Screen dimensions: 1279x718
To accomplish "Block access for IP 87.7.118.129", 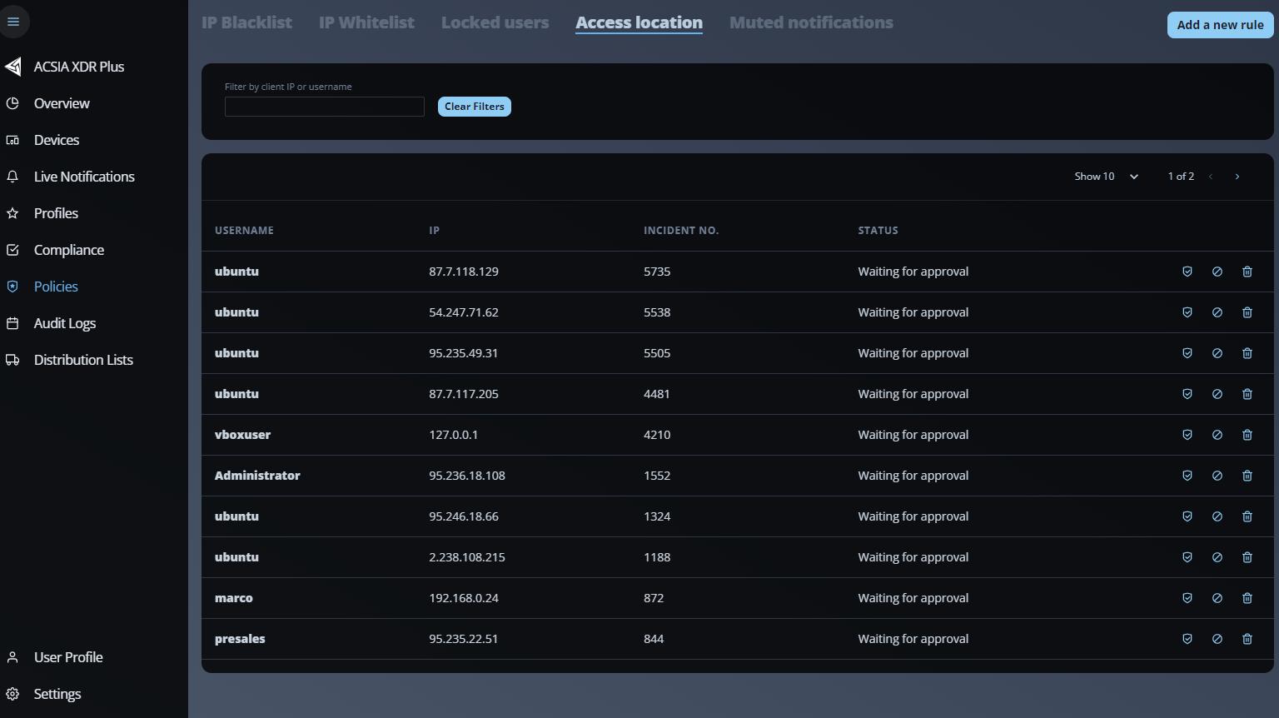I will pos(1217,272).
